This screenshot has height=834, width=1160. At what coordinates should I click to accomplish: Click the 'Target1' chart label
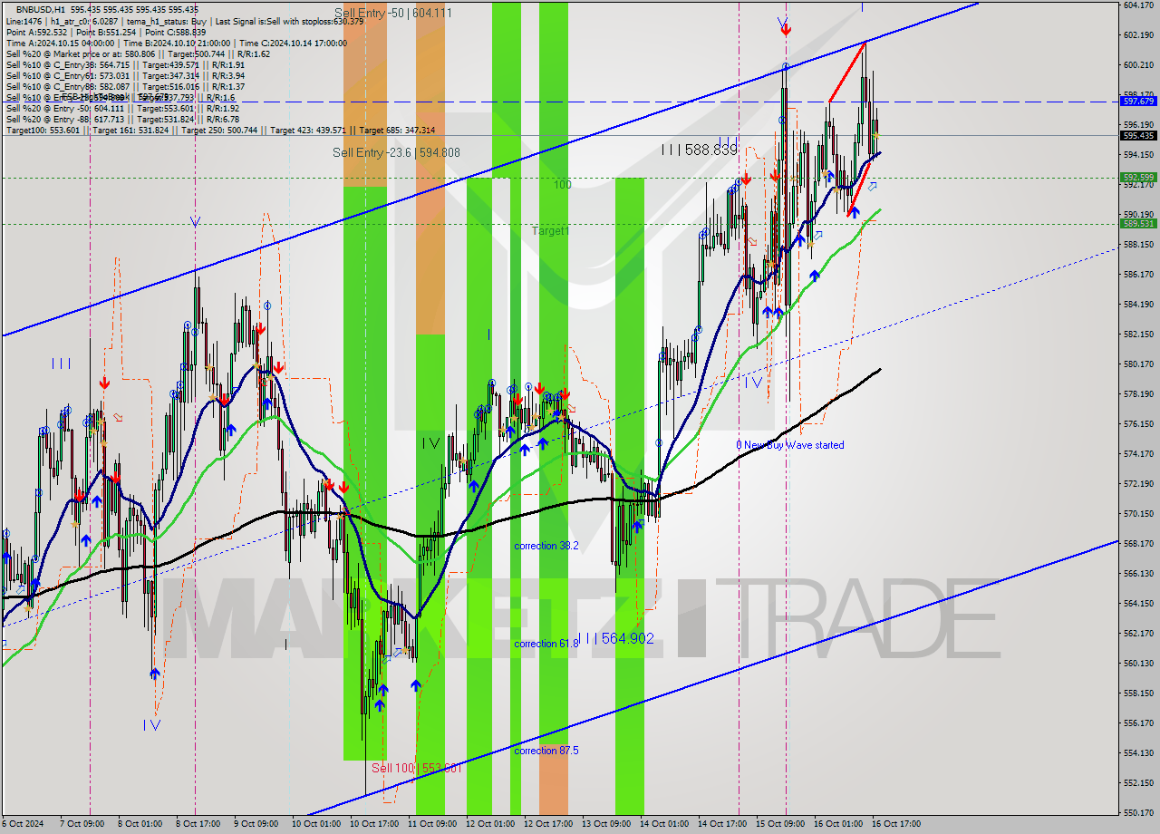tap(550, 231)
